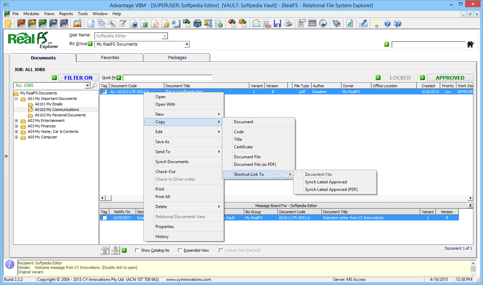This screenshot has width=483, height=285.
Task: Select A0103 My Personal Documents folder
Action: click(60, 115)
